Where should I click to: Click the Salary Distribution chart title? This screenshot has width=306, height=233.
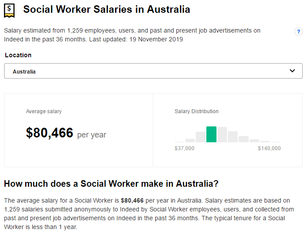197,111
